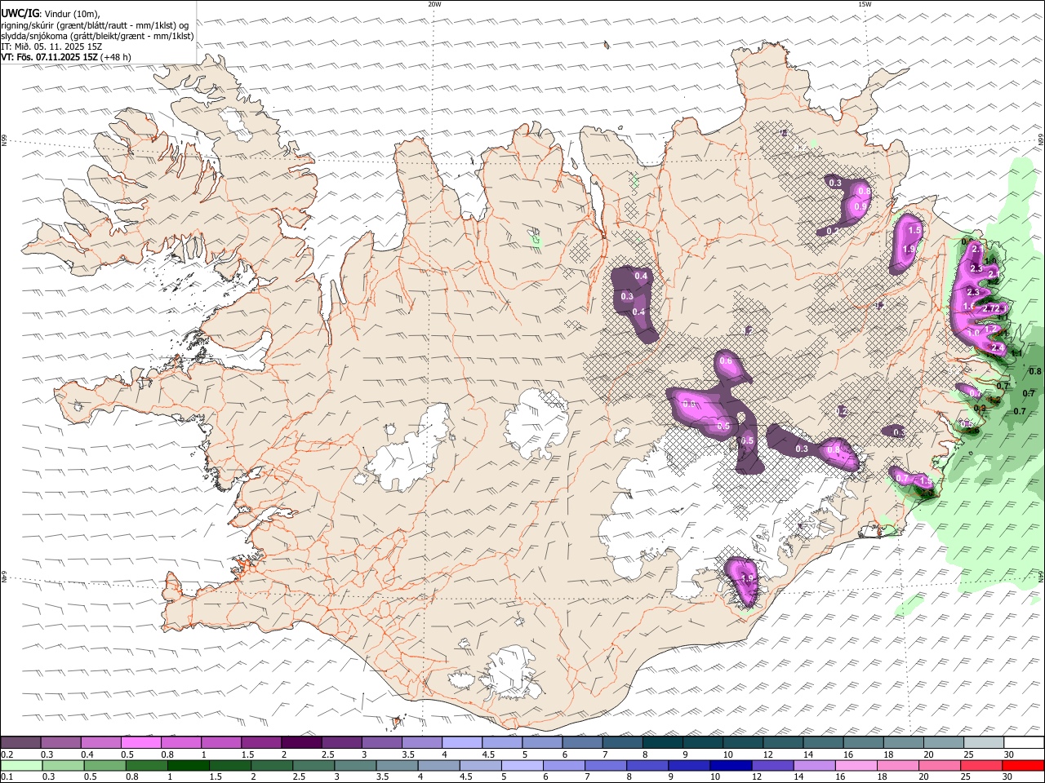Click the 'VT: Fös. 07.11.2025 15Z (+48 h)' line
The image size is (1045, 783).
[65, 57]
